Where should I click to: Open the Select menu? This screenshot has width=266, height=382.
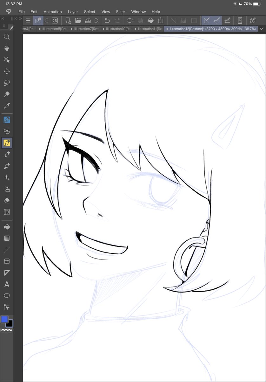[x=90, y=12]
